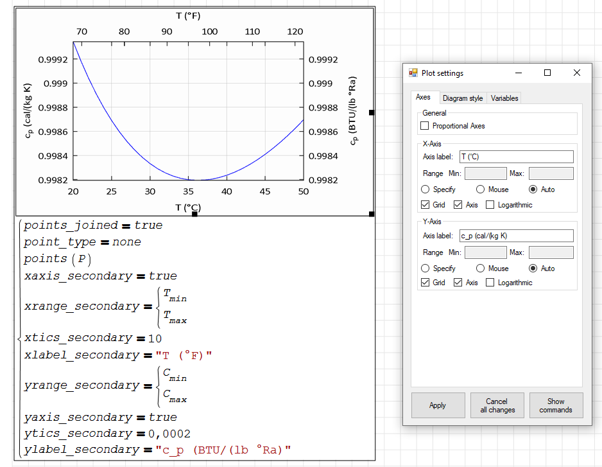Image resolution: width=602 pixels, height=467 pixels.
Task: Toggle the X-Axis Axis checkbox
Action: click(458, 205)
